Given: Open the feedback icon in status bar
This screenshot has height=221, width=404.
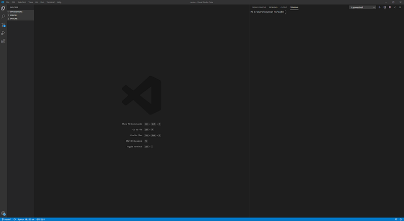Looking at the screenshot, I should click(x=396, y=219).
